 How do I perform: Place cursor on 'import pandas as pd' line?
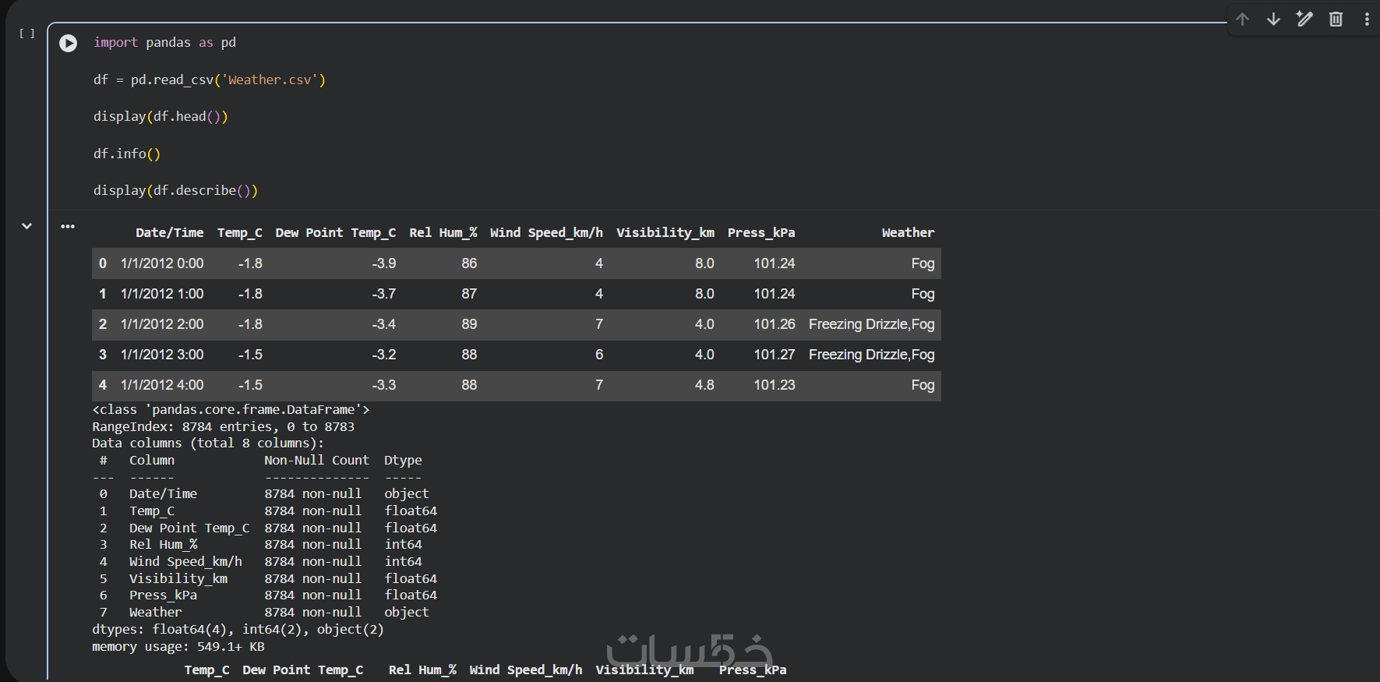coord(164,42)
